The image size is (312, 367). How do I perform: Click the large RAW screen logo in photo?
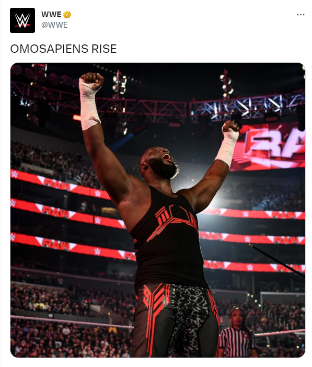(x=268, y=146)
